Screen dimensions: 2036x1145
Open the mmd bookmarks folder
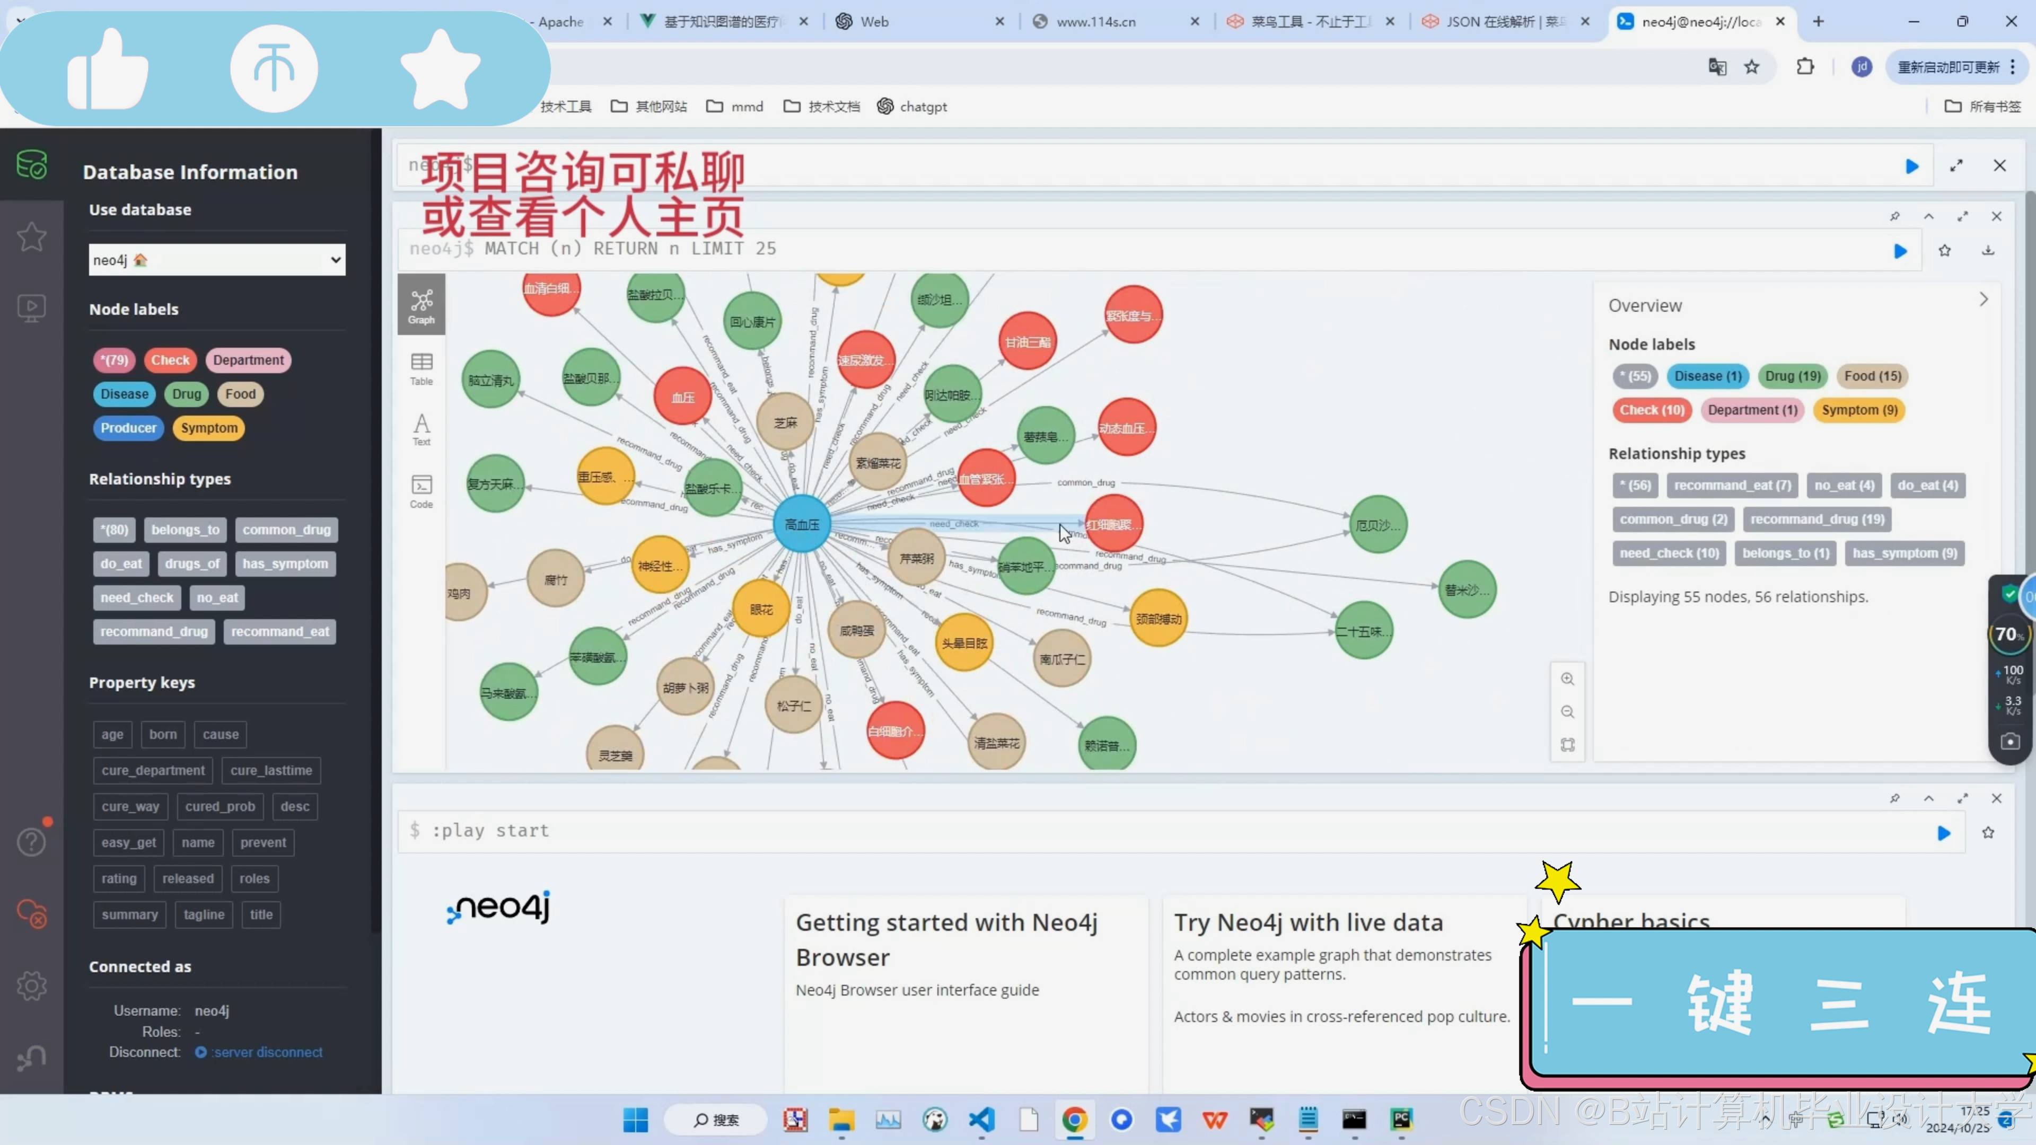pos(735,106)
